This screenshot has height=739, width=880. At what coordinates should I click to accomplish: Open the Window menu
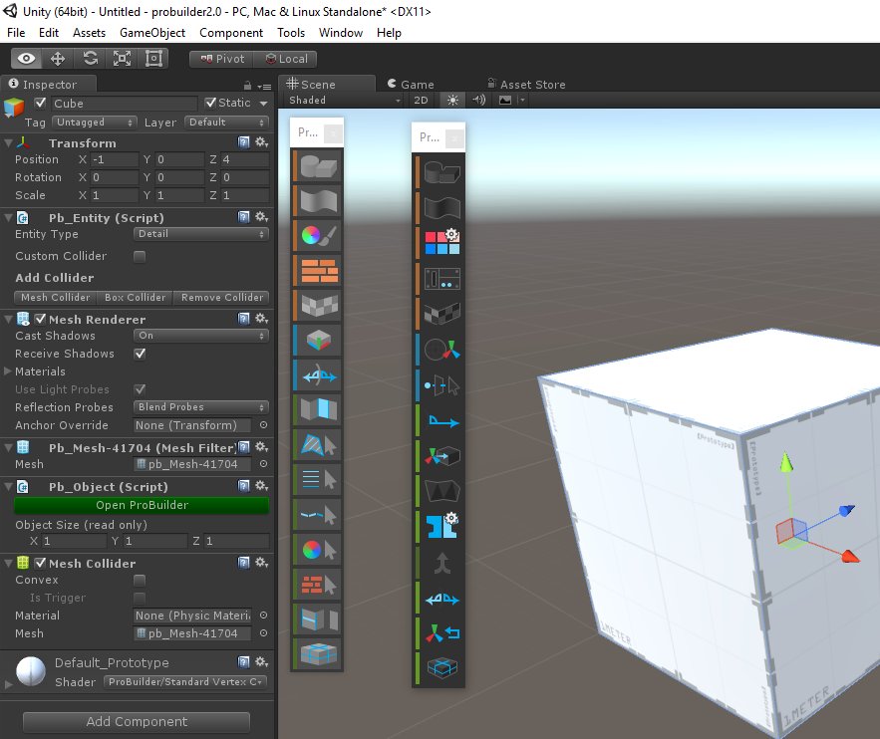click(x=341, y=33)
